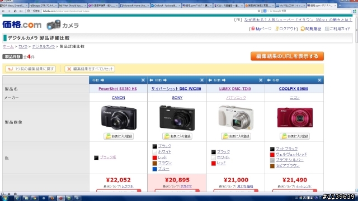Open the CANON maker link
Screen dimensions: 358x201
118,98
